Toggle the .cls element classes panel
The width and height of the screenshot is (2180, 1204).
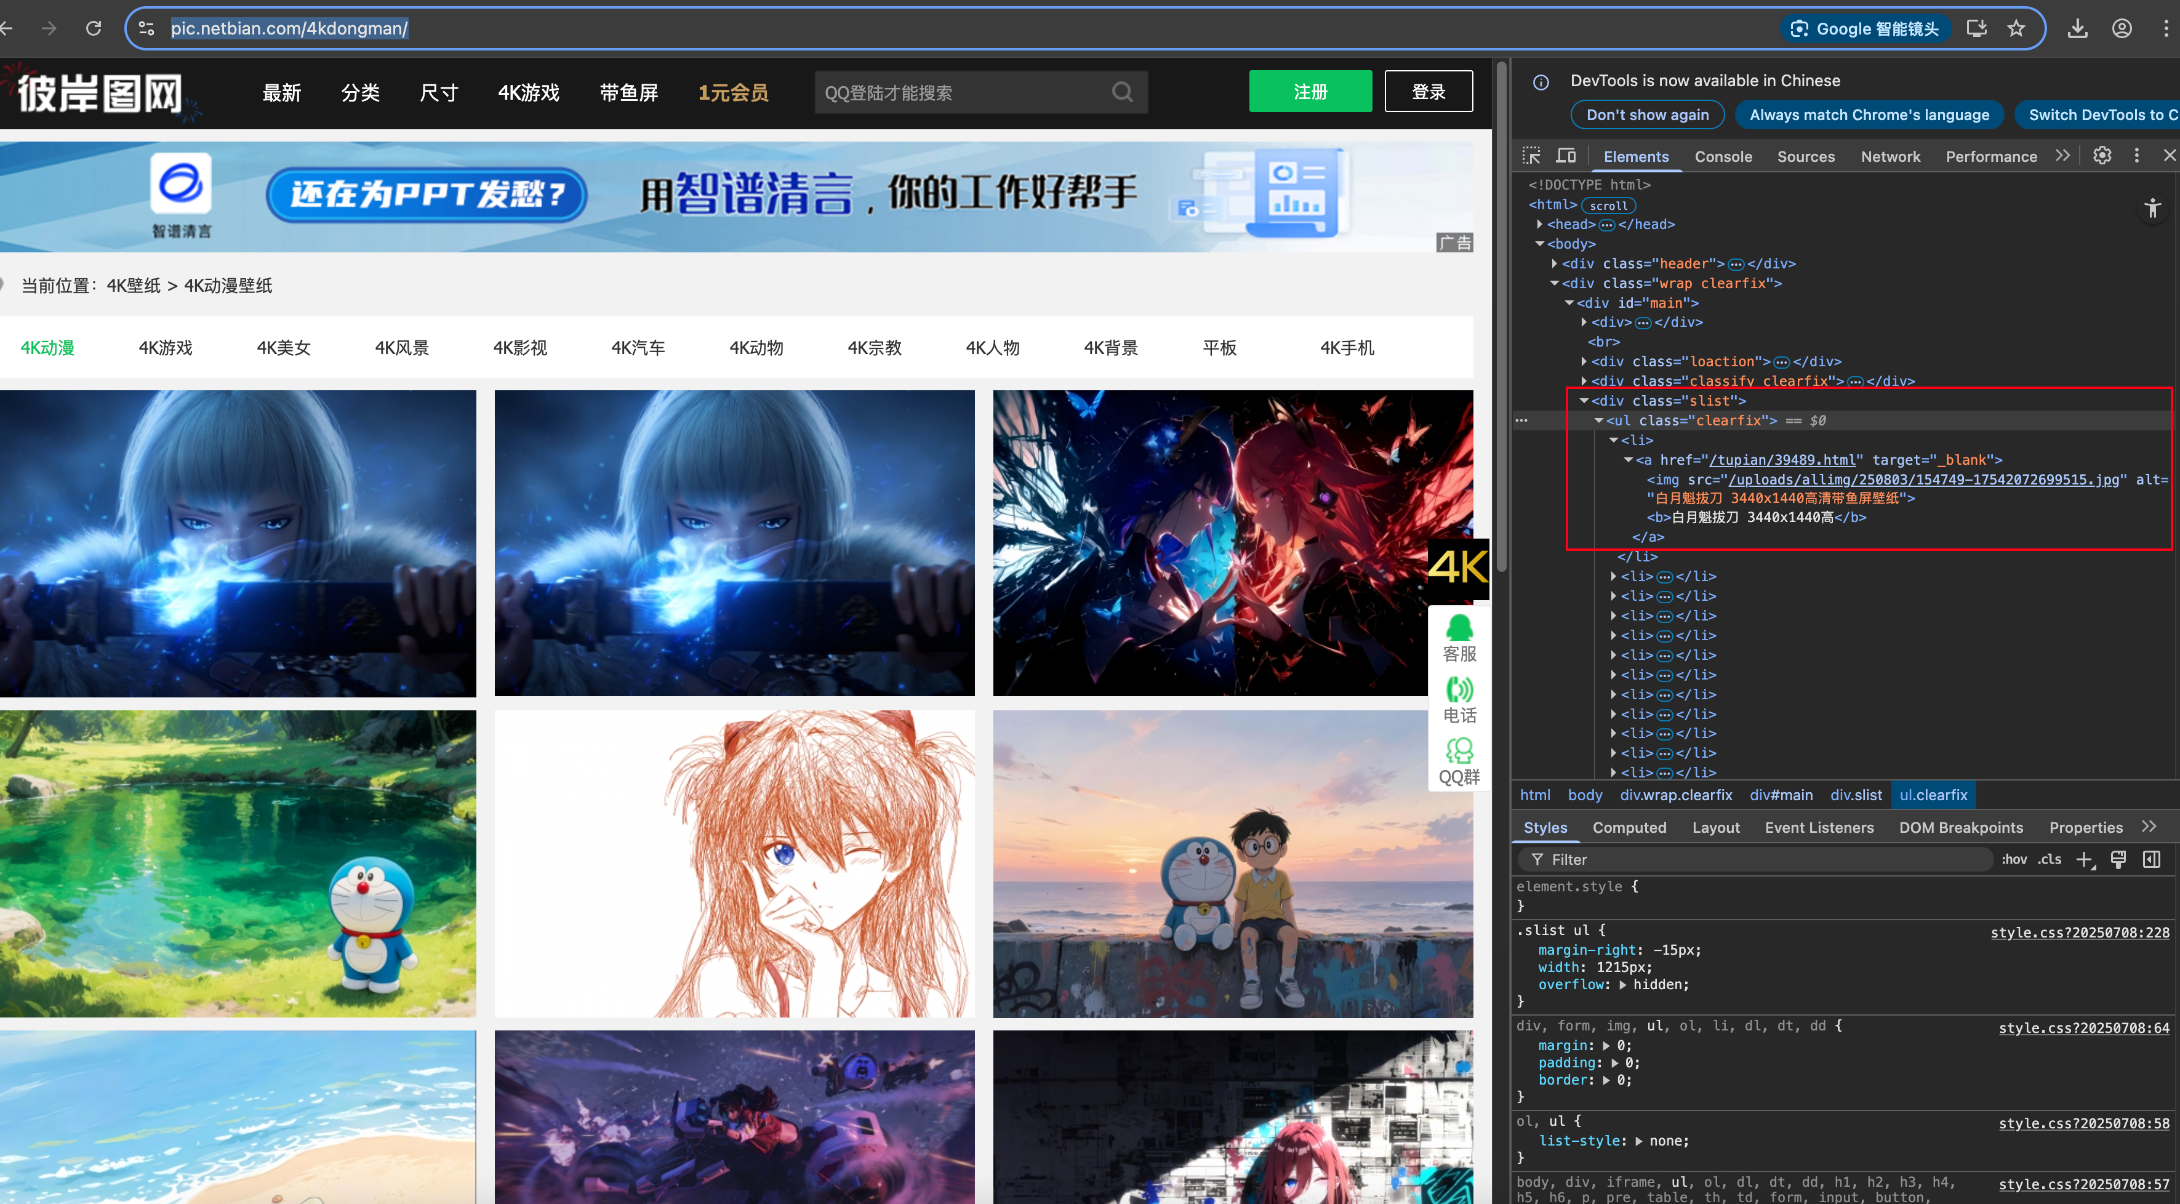click(2049, 860)
